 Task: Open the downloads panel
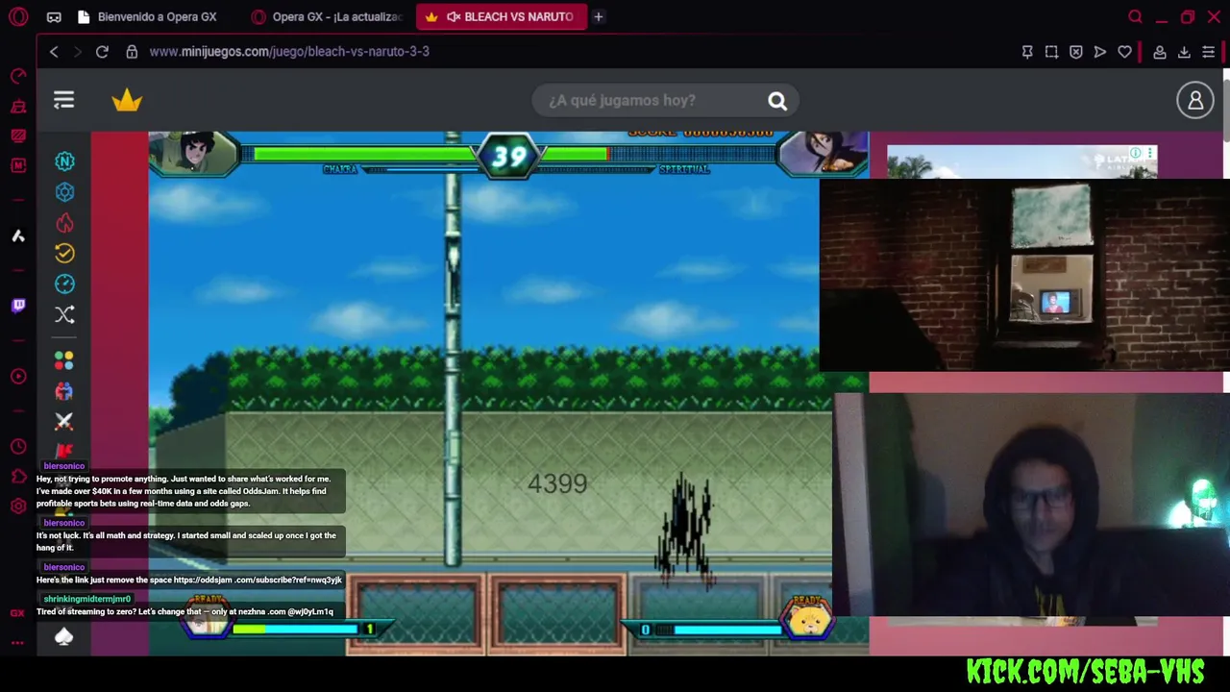pos(1184,52)
